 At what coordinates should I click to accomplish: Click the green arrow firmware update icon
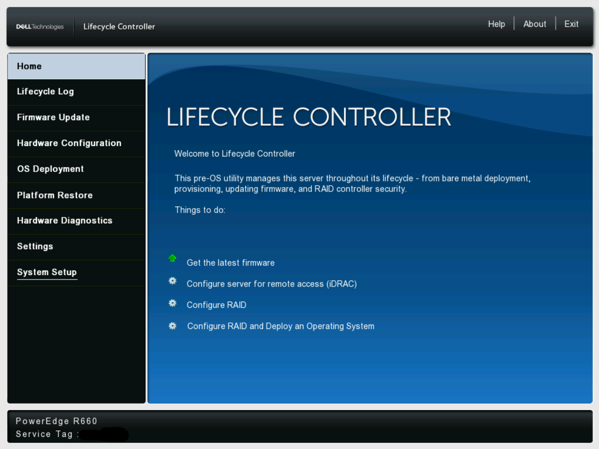pos(172,258)
